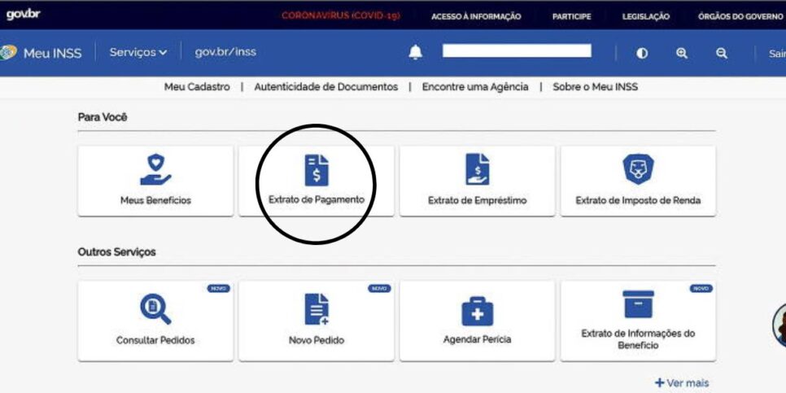
Task: Click the Extrato de Imposto de Renda label
Action: [x=638, y=200]
